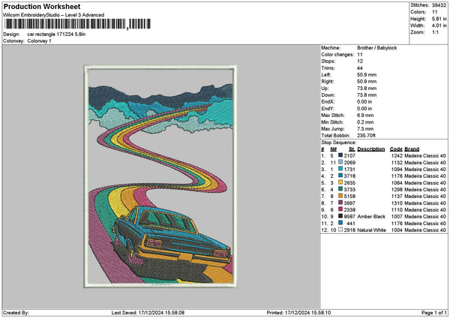This screenshot has height=318, width=450.
Task: Click thread code '1137' in row 7
Action: pyautogui.click(x=397, y=196)
